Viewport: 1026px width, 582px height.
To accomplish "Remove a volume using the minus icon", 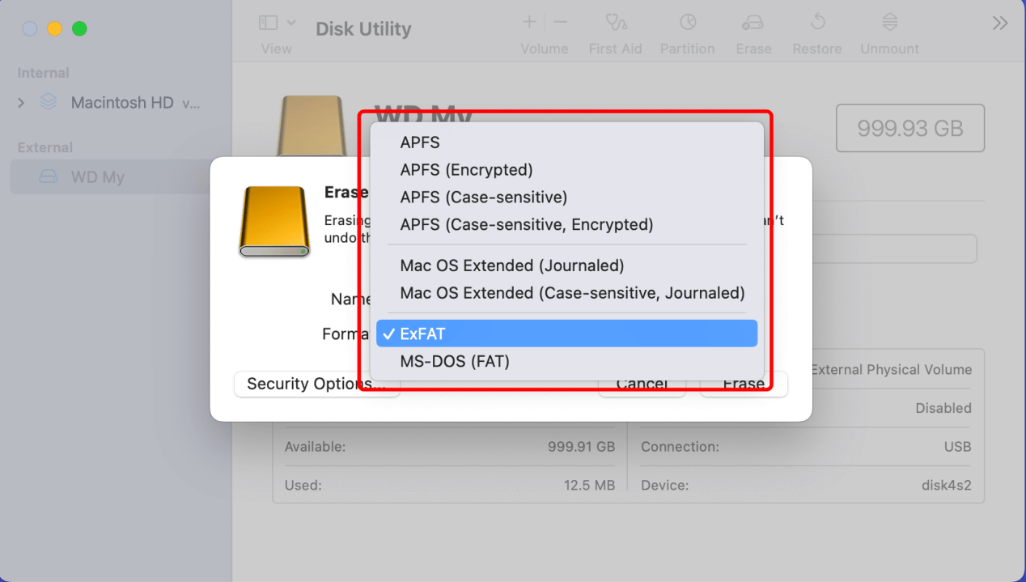I will 560,21.
